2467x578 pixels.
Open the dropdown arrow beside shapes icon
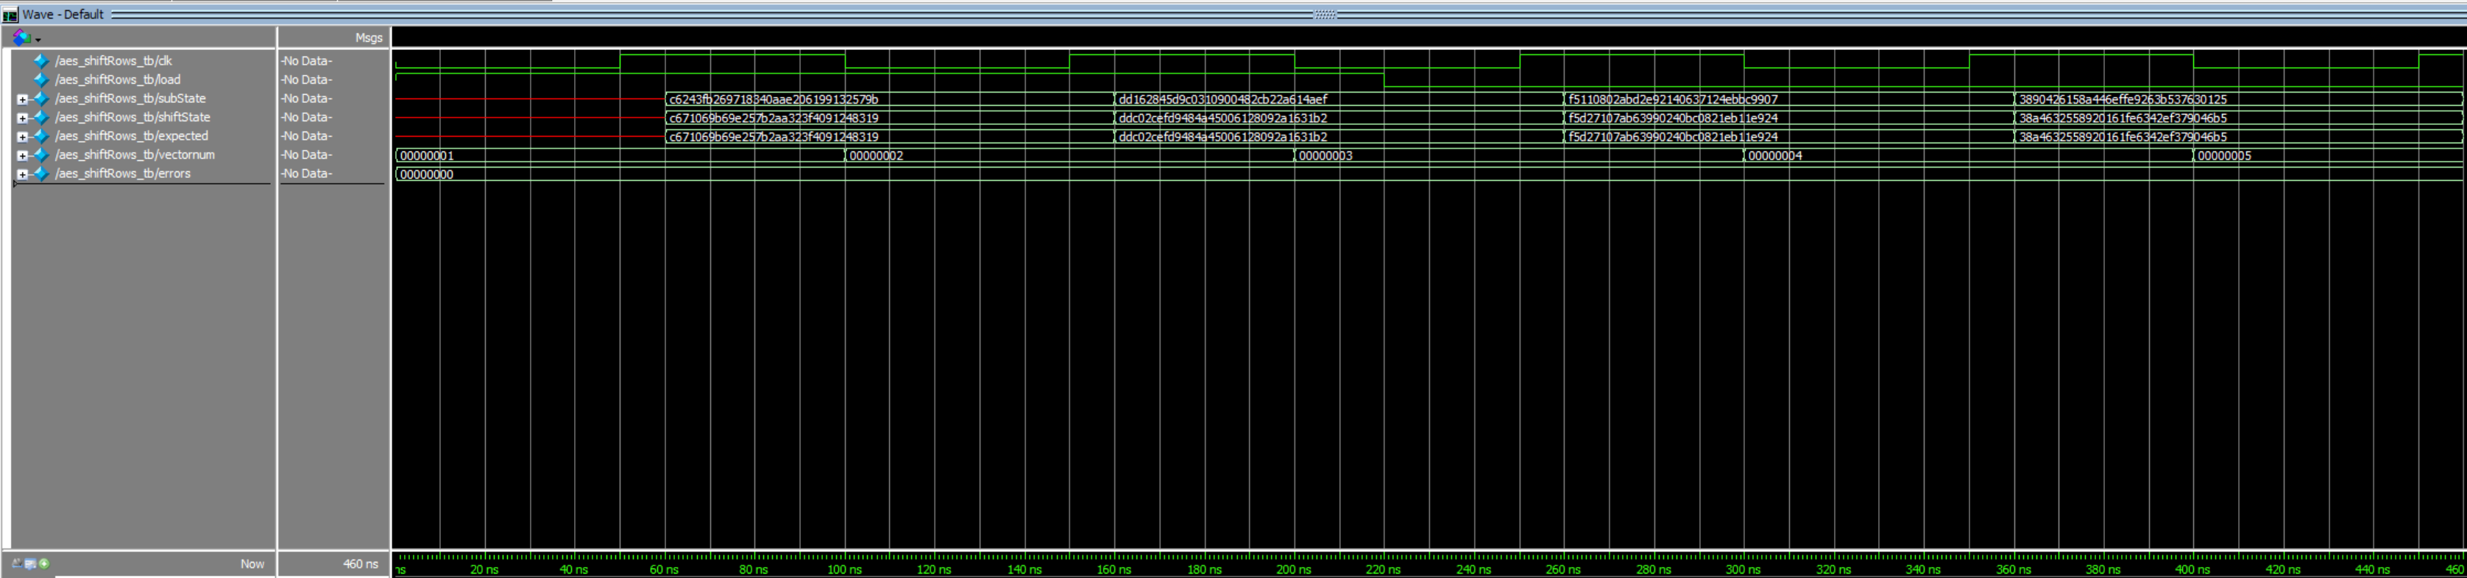pos(38,40)
